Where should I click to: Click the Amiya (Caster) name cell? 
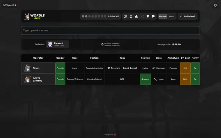click(38, 79)
